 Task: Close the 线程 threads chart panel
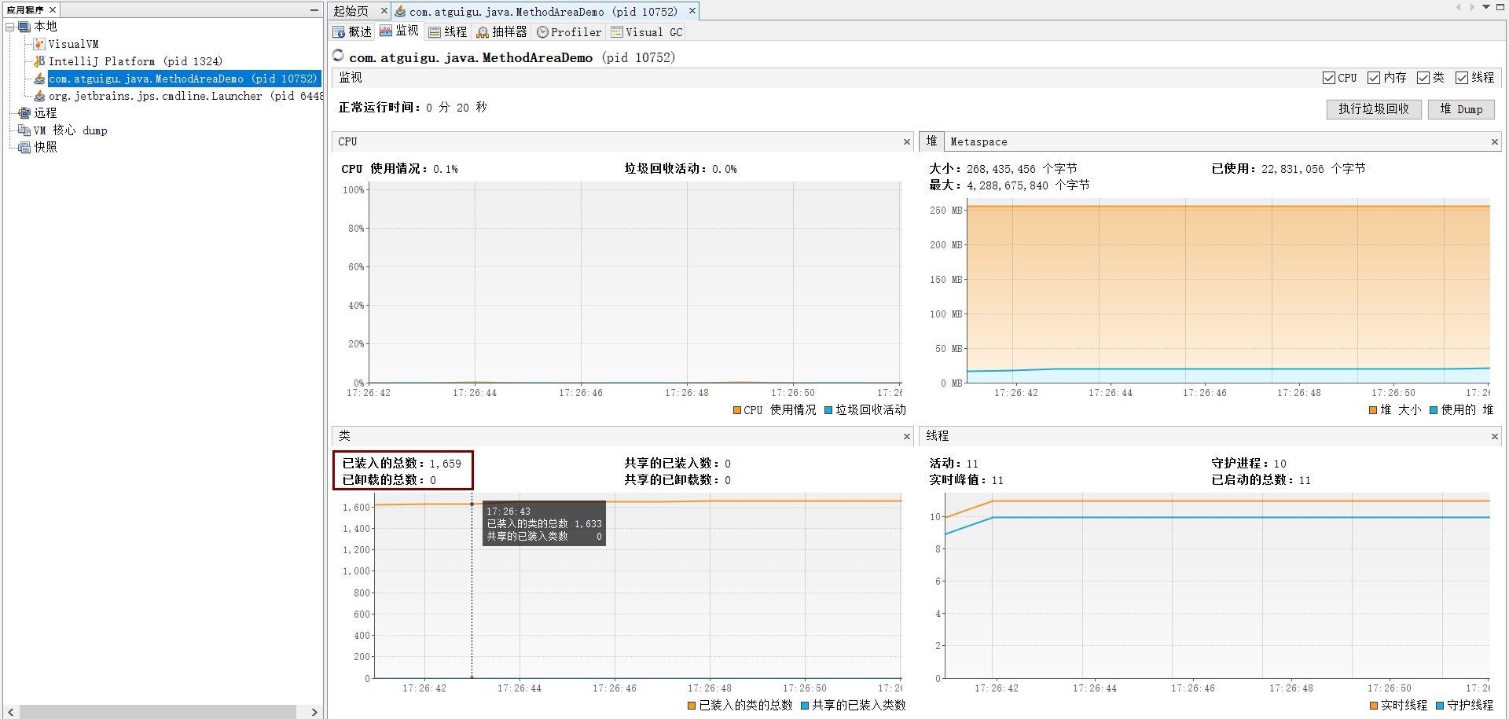tap(1494, 437)
